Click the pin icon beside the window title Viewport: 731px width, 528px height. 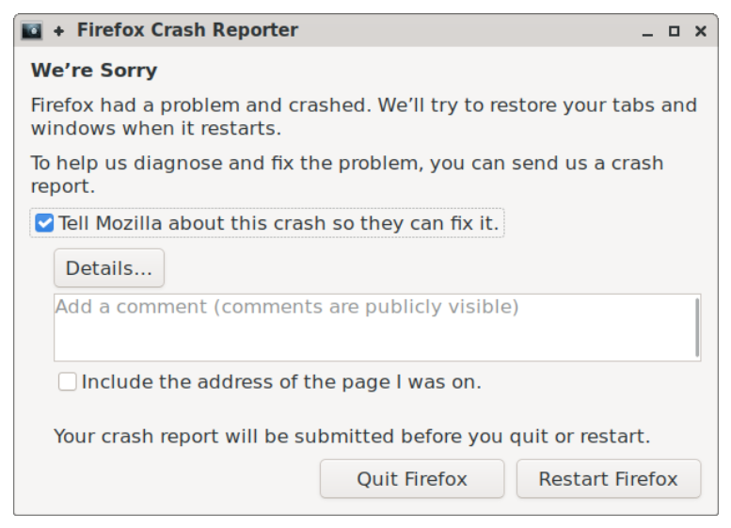coord(58,31)
